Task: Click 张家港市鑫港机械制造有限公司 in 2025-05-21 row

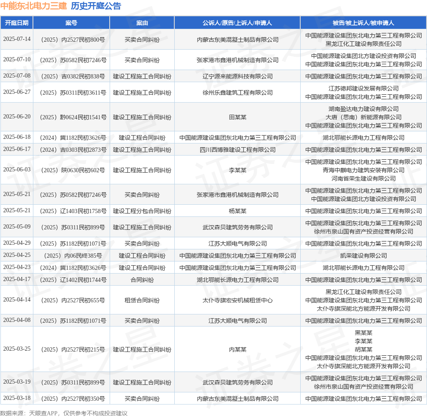Action: [237, 195]
